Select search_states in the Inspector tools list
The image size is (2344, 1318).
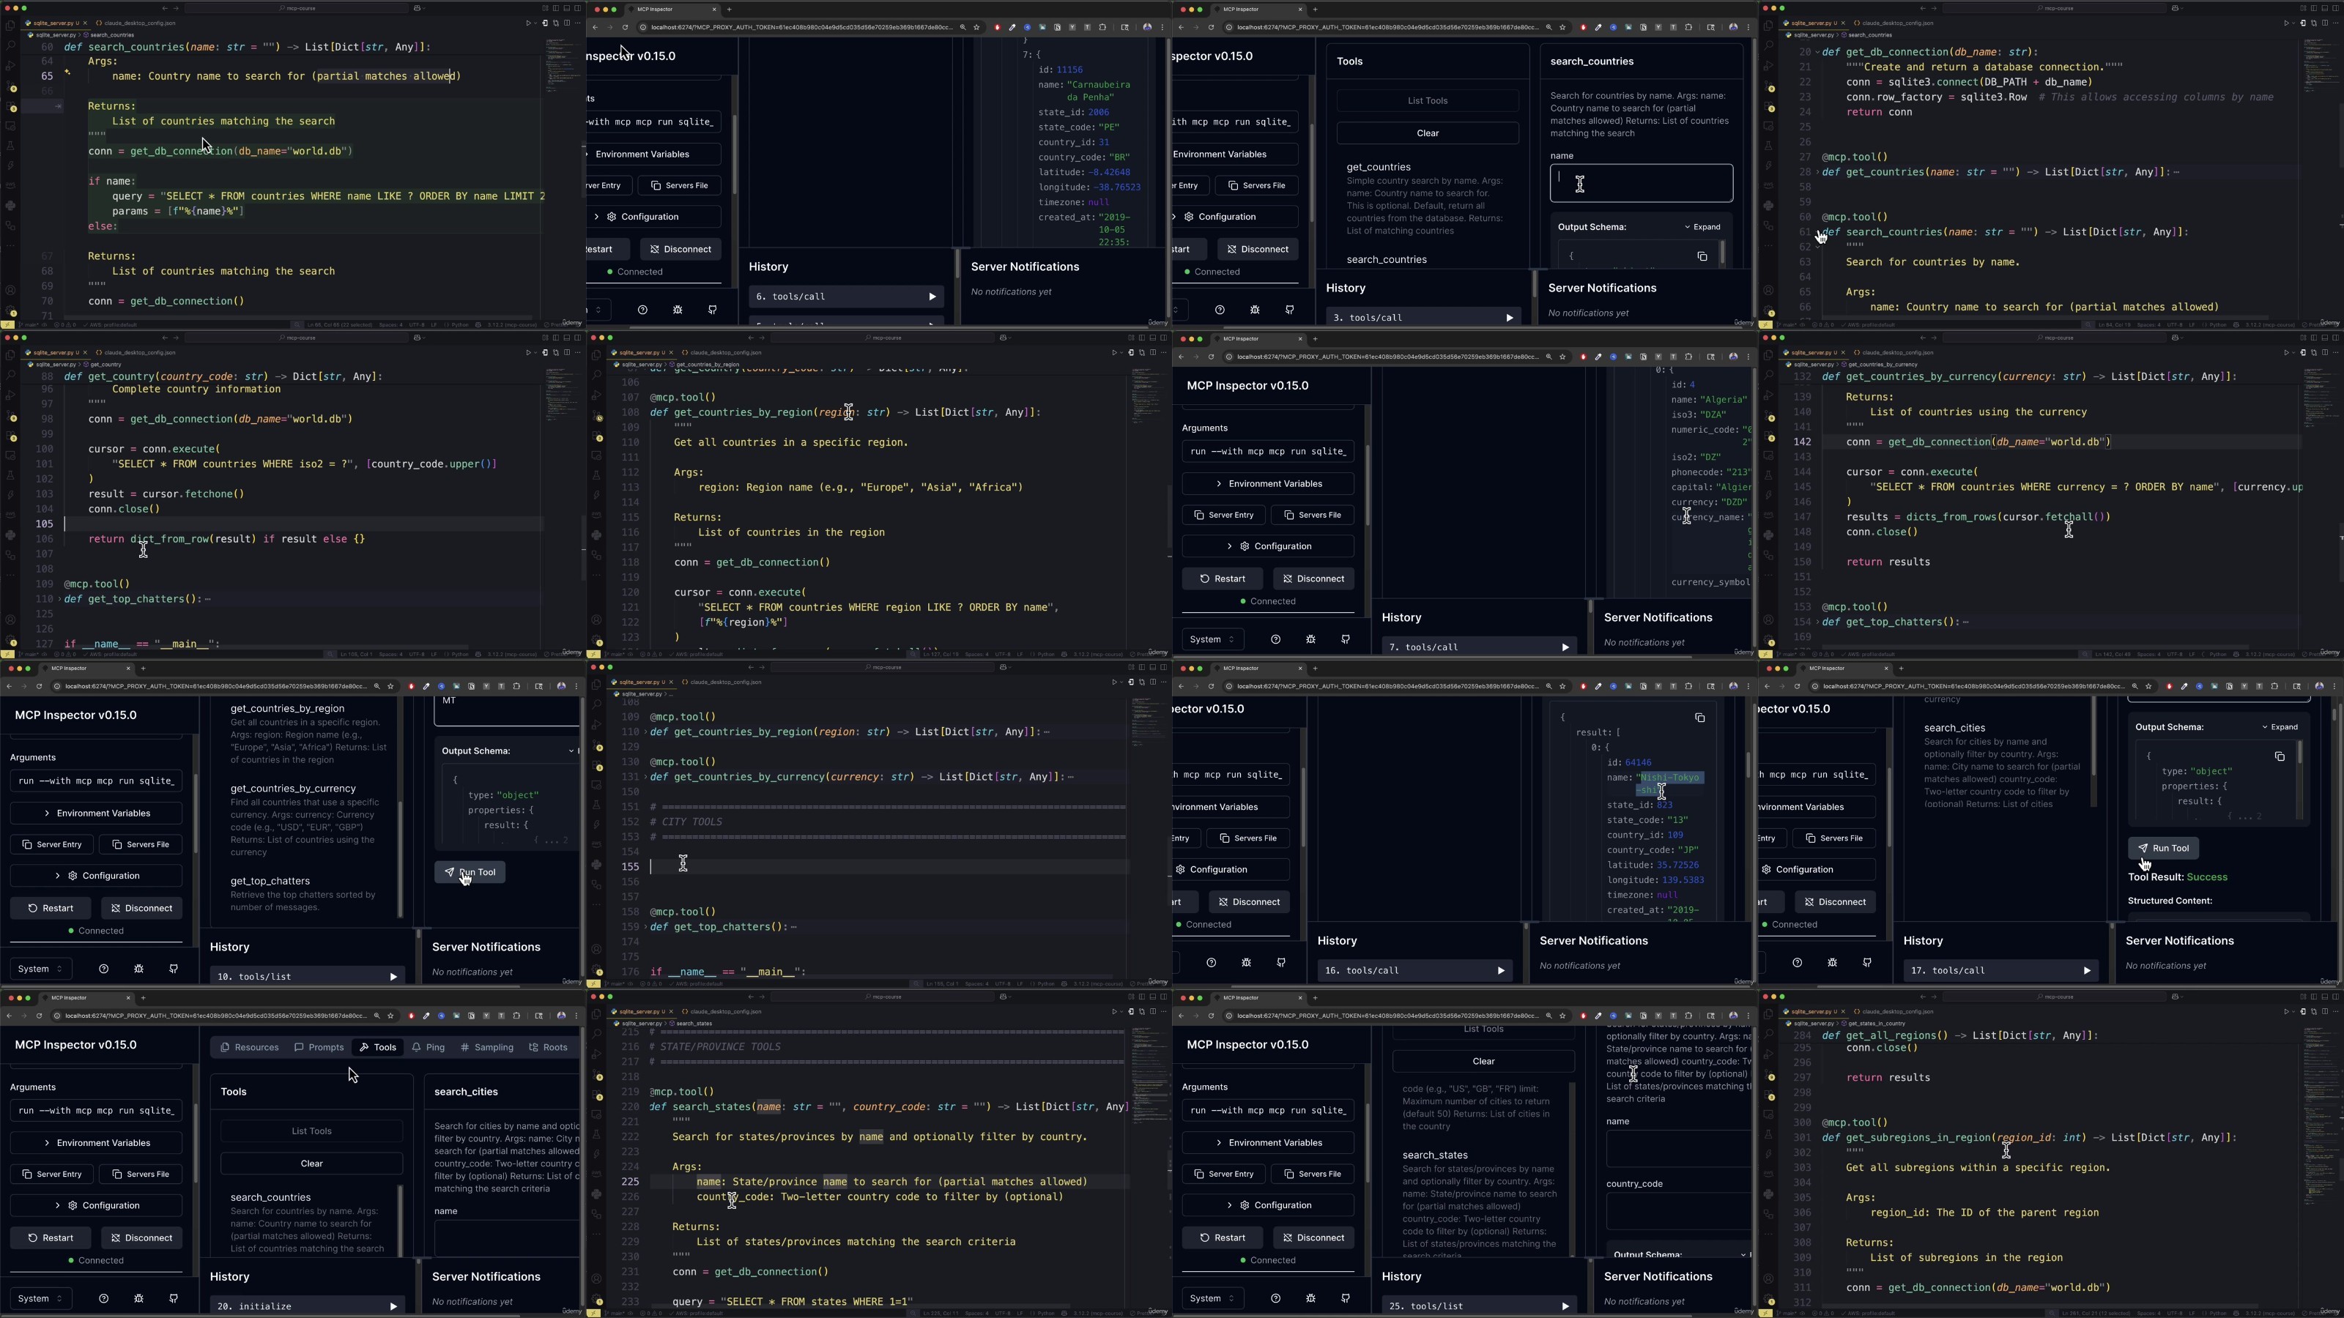click(x=1435, y=1155)
